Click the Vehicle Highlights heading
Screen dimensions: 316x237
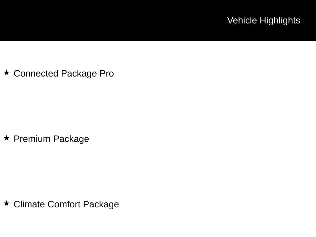click(264, 20)
